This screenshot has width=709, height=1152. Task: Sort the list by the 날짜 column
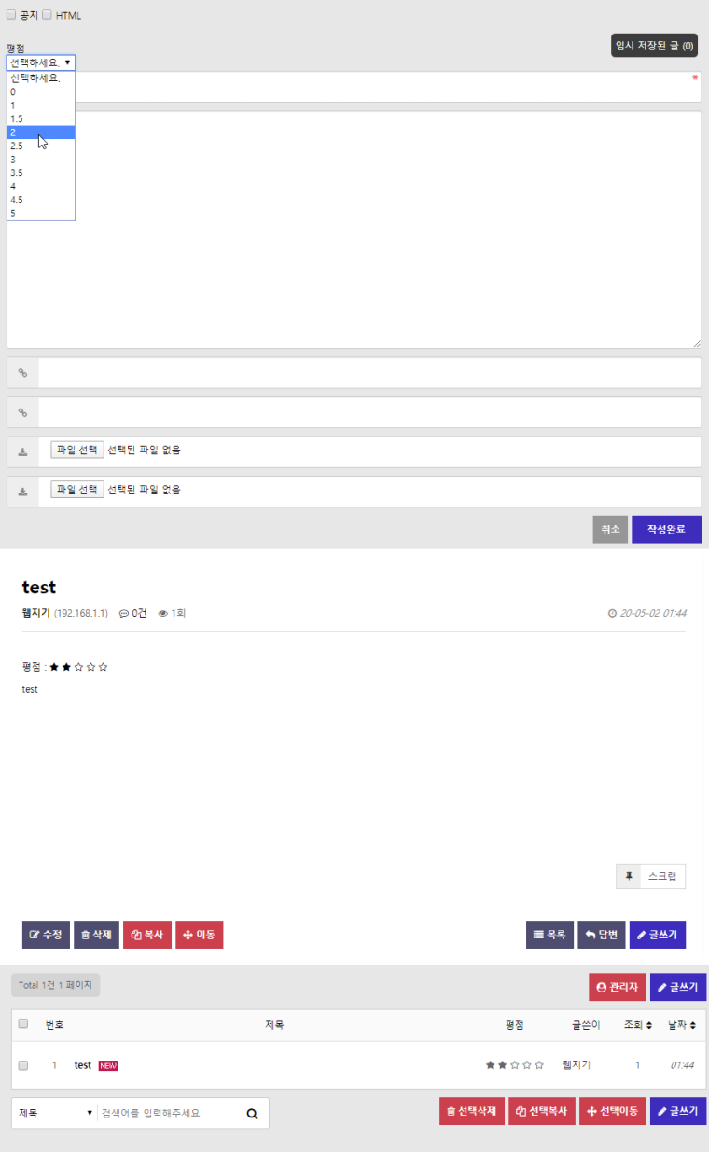point(680,1023)
